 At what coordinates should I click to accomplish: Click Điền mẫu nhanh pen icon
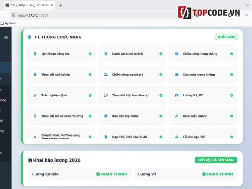[x=176, y=116]
